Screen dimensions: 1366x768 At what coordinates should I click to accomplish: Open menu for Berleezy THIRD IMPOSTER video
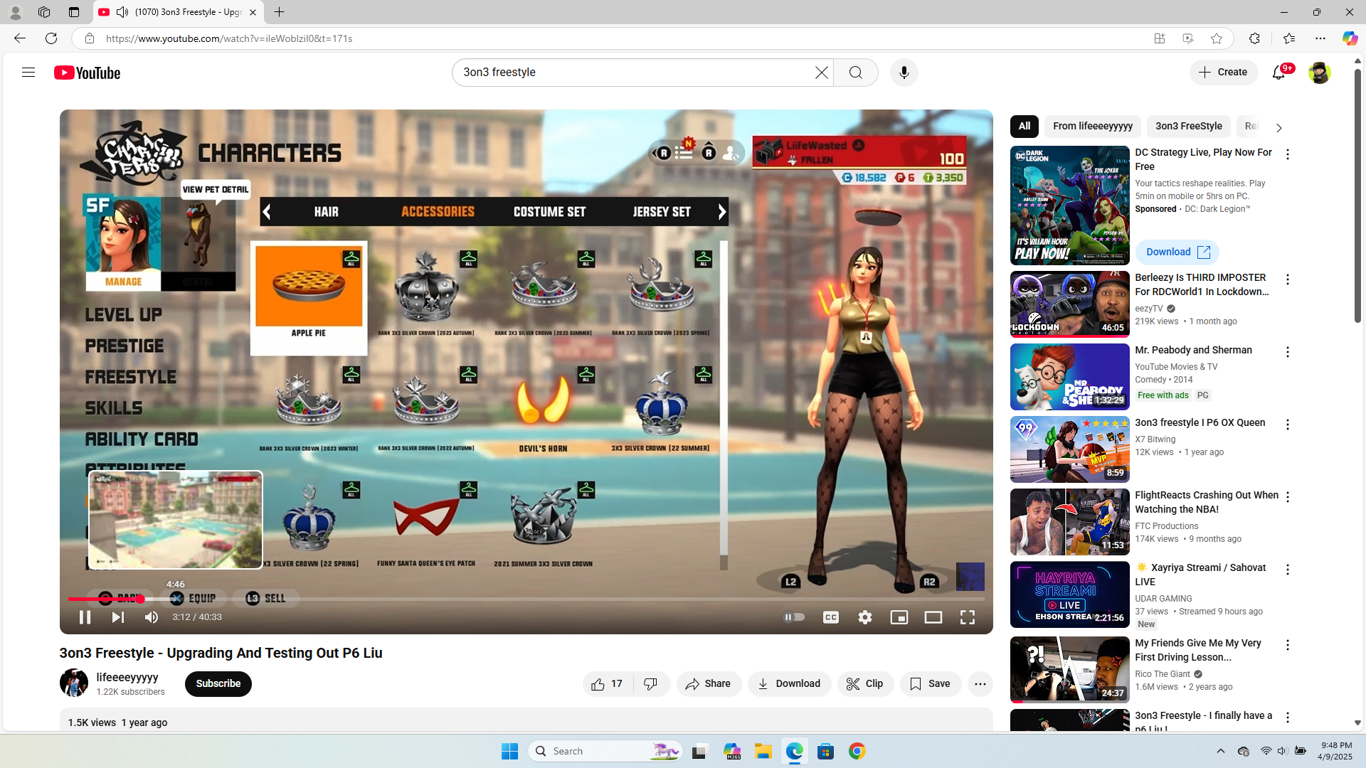(x=1287, y=279)
